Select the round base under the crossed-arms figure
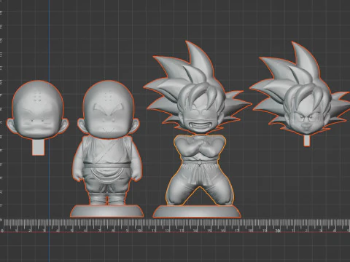This screenshot has height=262, width=350. click(x=197, y=212)
